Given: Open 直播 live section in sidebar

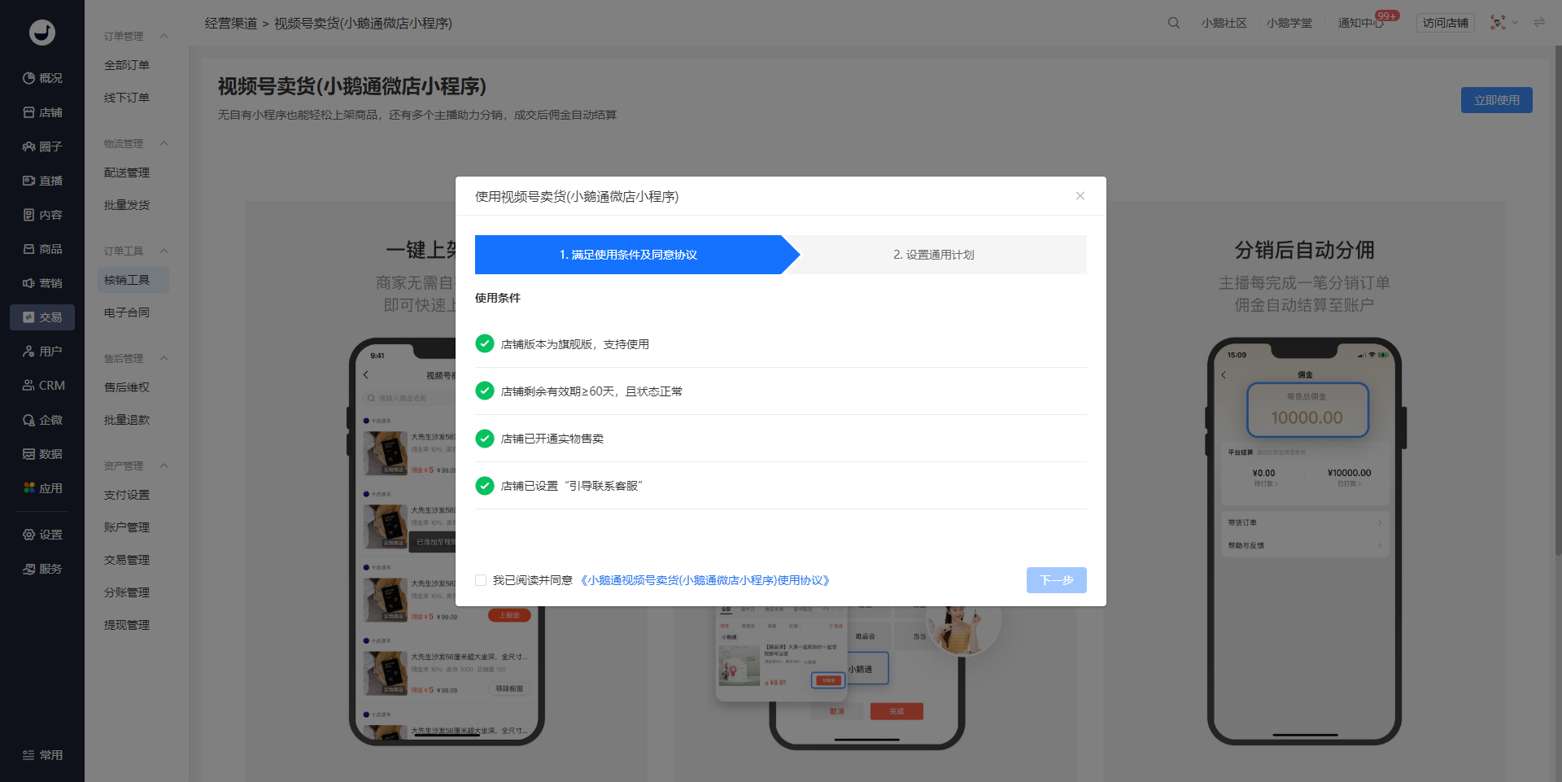Looking at the screenshot, I should 42,181.
